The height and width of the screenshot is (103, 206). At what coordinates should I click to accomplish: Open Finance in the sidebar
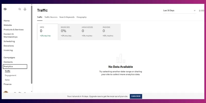7,84
